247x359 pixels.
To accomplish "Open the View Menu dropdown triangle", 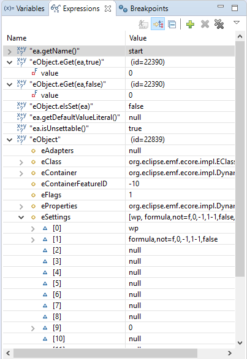I will click(237, 22).
